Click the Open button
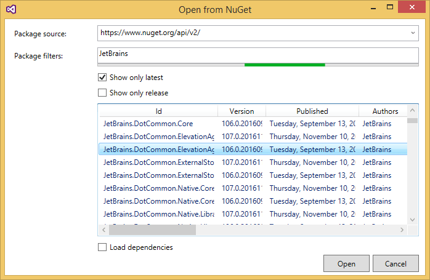The image size is (430, 280). pos(346,263)
